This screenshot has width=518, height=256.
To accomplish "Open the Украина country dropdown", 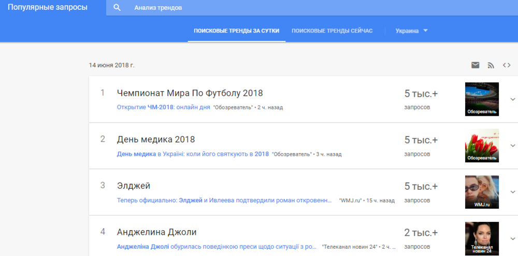I will tap(412, 31).
